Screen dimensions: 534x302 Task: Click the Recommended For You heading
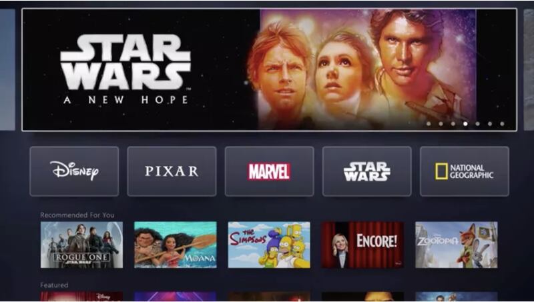(x=77, y=215)
